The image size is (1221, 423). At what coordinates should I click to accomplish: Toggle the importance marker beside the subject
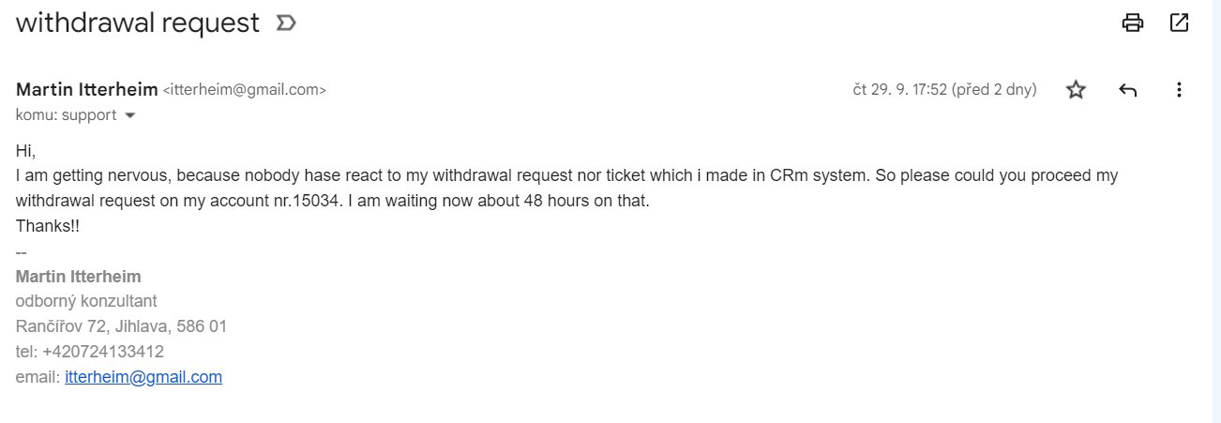click(x=286, y=23)
